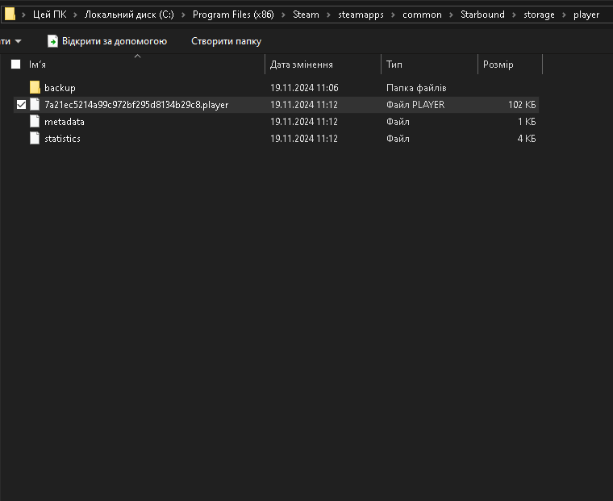The width and height of the screenshot is (613, 501).
Task: Click the backup folder icon
Action: click(x=35, y=87)
